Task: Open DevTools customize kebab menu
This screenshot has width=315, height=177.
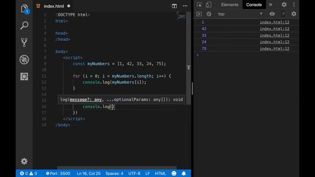Action: [x=294, y=4]
